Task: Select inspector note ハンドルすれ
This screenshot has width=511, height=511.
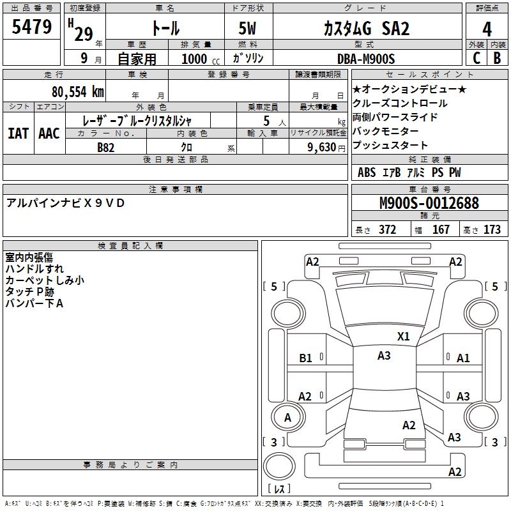Action: 34,269
